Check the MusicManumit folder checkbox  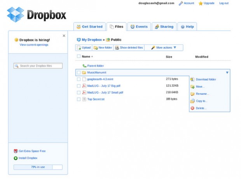(x=79, y=73)
